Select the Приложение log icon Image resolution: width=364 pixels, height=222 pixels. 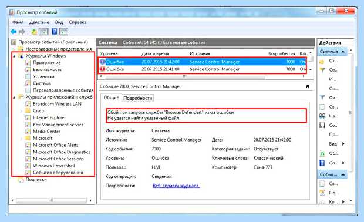click(28, 63)
